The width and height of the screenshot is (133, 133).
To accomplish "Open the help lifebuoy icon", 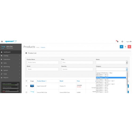I will [x=122, y=41].
